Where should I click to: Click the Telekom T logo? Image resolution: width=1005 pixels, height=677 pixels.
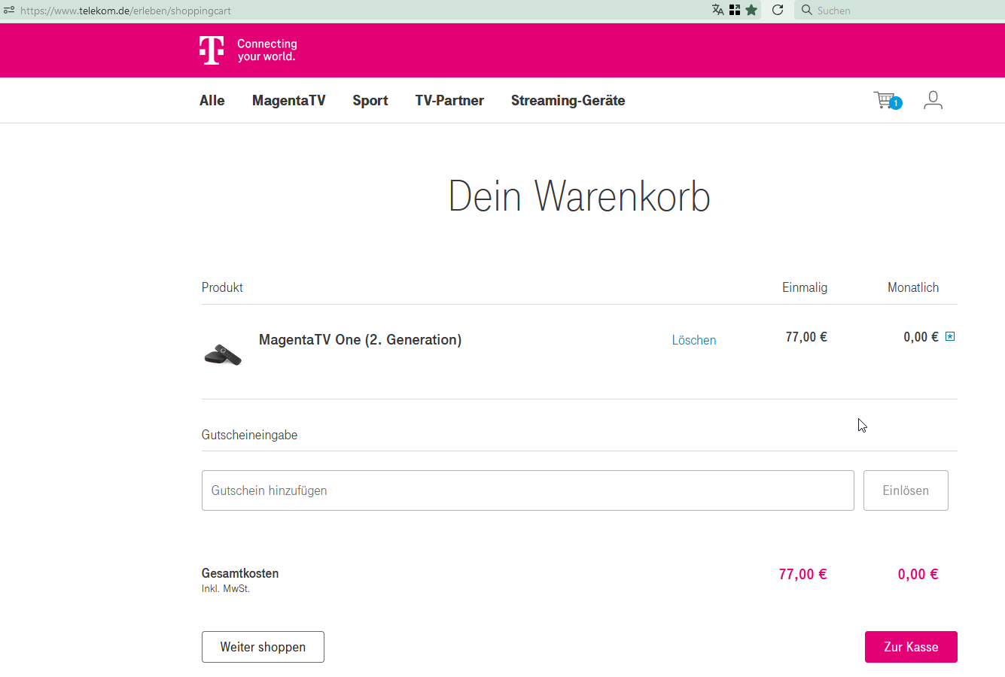pos(212,50)
